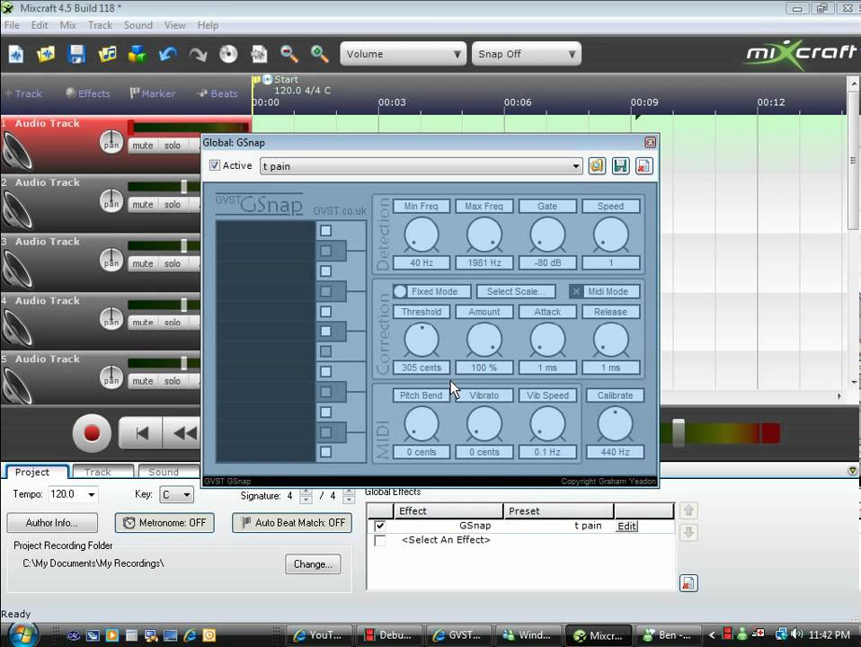The image size is (861, 647).
Task: Click the colored blocks toolbar icon
Action: coord(138,55)
